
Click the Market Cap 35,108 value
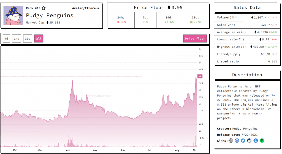(x=53, y=23)
